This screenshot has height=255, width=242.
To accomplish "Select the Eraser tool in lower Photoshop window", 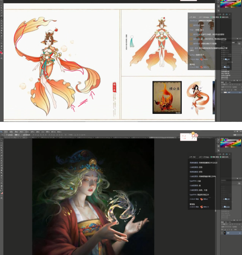I will point(2,165).
